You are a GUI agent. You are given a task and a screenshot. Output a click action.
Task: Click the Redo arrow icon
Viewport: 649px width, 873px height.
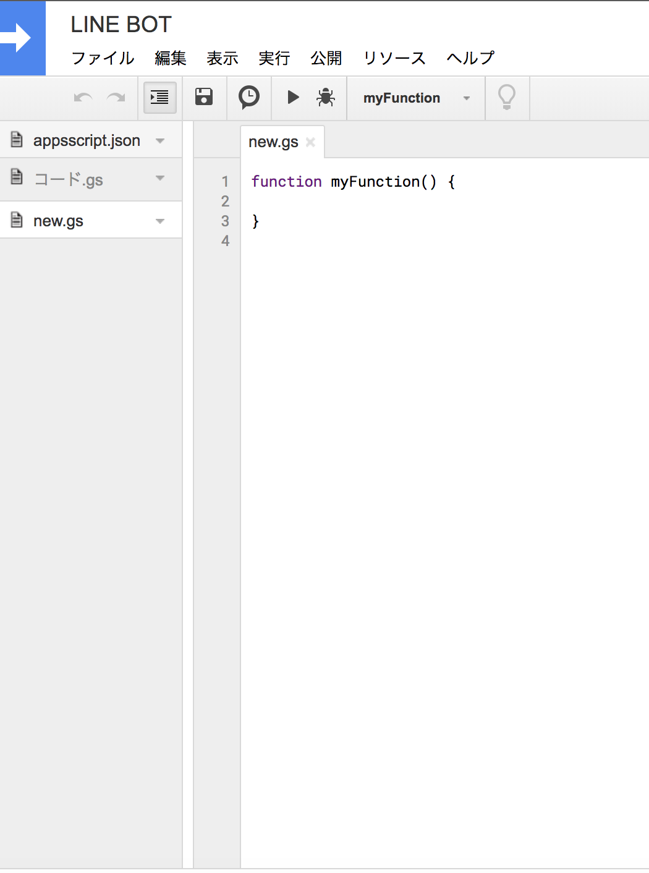point(116,98)
